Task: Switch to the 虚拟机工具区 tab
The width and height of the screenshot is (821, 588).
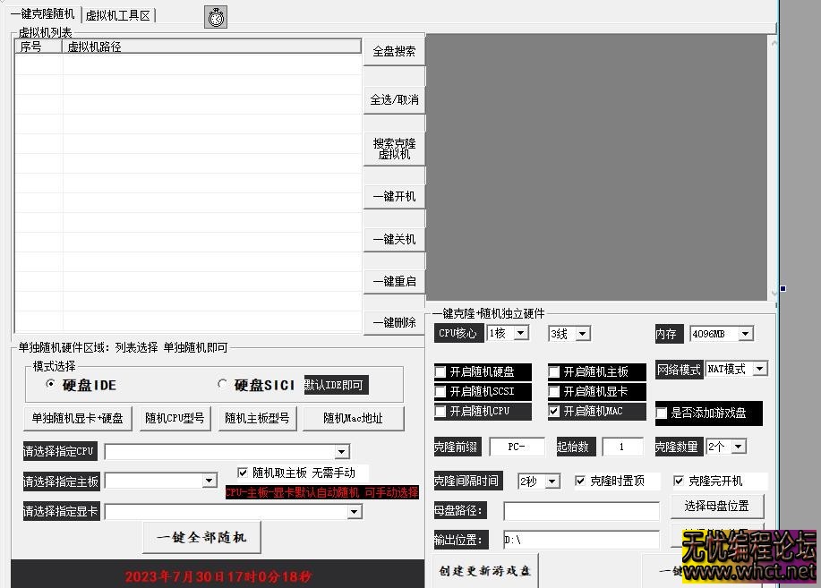Action: tap(116, 13)
